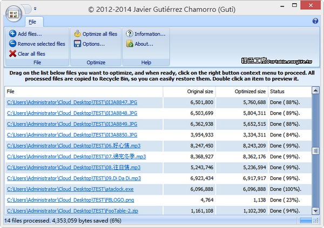Viewport: 324px width, 228px height.
Task: Click the red X Clear all files icon
Action: point(12,54)
